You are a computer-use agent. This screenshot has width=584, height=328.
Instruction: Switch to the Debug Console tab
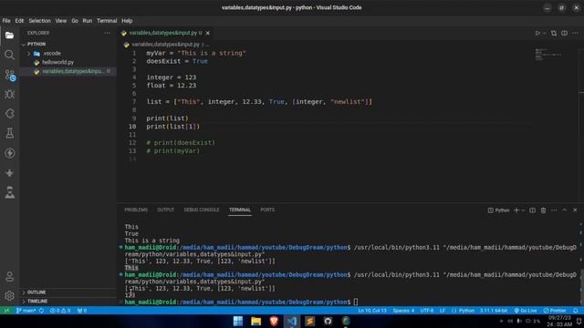pos(202,210)
